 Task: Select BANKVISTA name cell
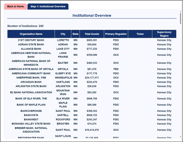pos(31,115)
